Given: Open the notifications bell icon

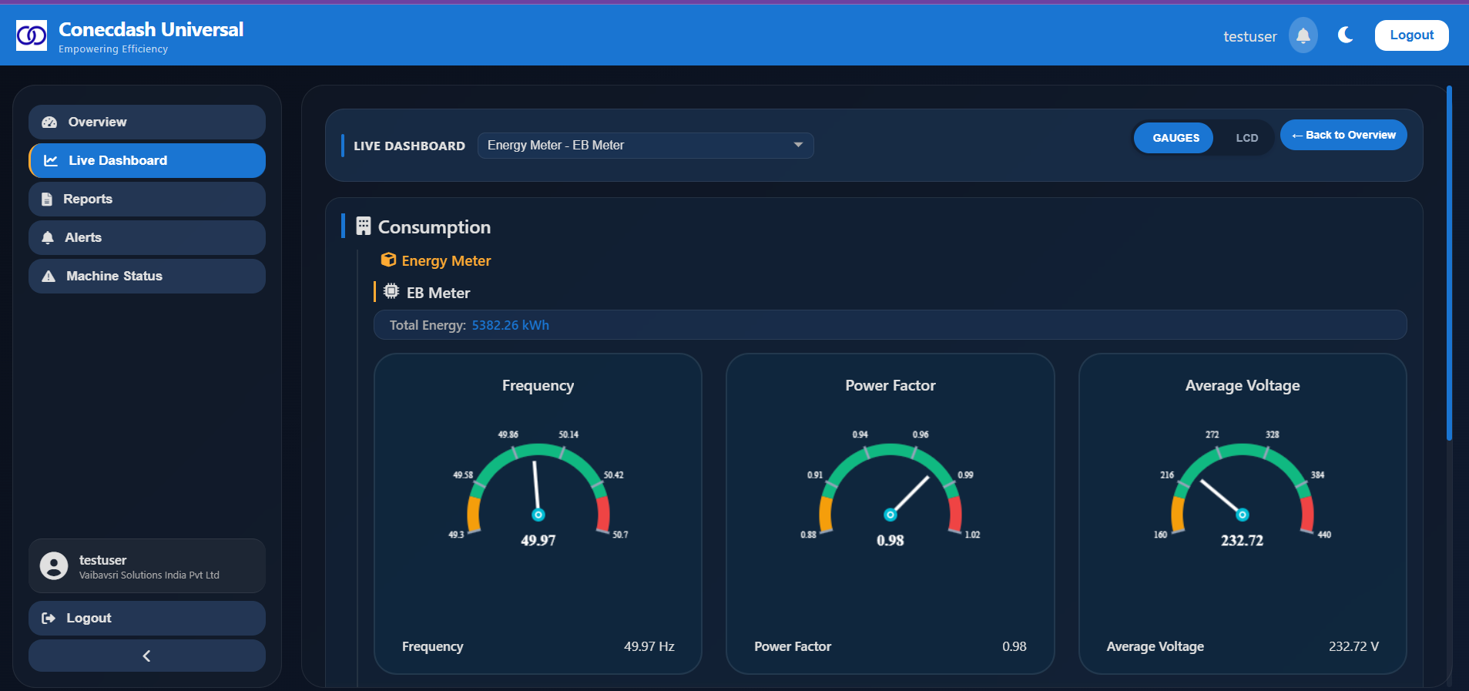Looking at the screenshot, I should click(x=1303, y=35).
